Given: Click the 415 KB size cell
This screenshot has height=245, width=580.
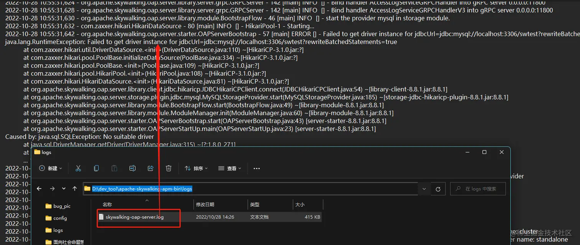Looking at the screenshot, I should [x=312, y=217].
